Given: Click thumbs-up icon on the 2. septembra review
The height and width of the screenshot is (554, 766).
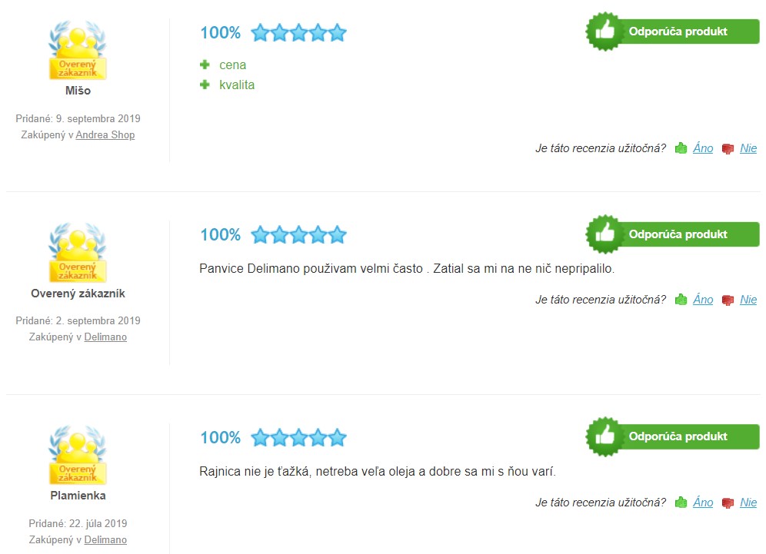Looking at the screenshot, I should pyautogui.click(x=681, y=300).
